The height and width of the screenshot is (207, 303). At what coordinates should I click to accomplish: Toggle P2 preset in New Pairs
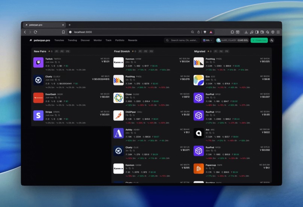(62, 51)
